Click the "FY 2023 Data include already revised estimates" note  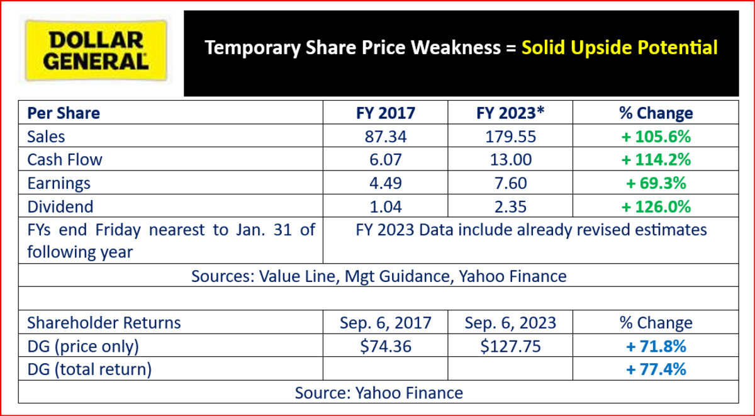pos(531,230)
